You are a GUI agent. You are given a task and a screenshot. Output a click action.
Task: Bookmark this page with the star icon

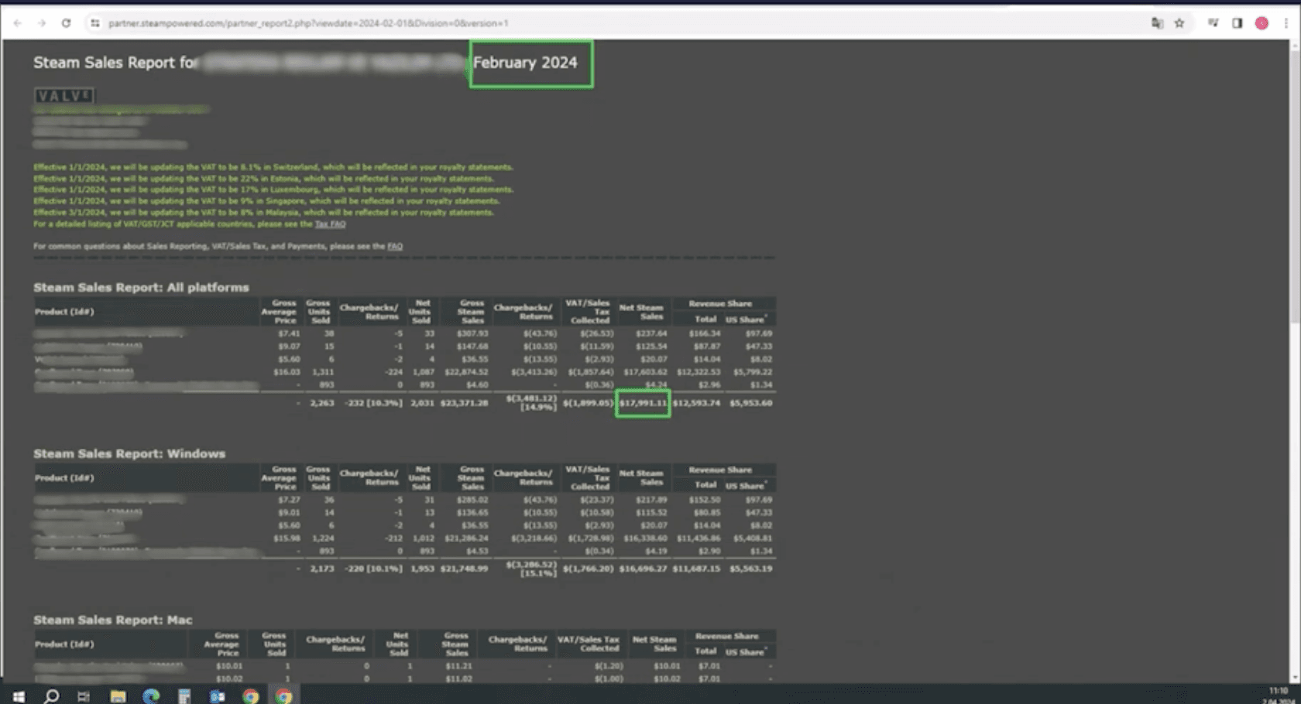[x=1179, y=23]
